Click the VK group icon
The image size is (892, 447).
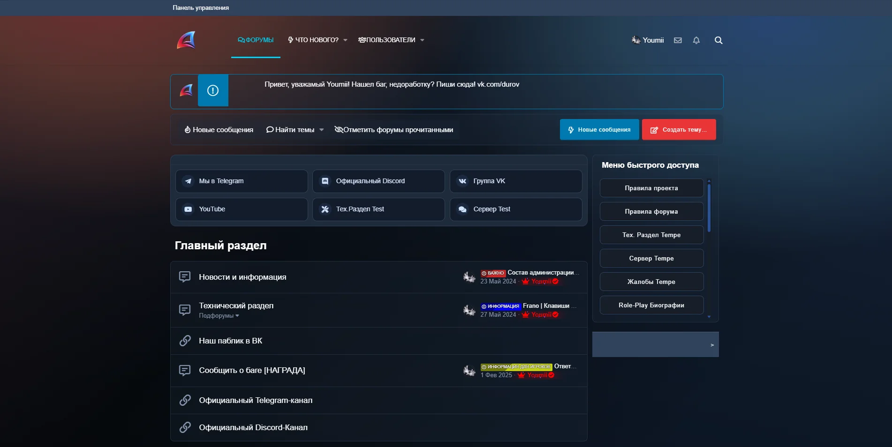pyautogui.click(x=462, y=181)
